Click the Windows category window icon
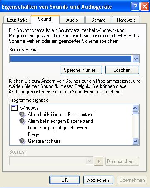 tap(15, 108)
